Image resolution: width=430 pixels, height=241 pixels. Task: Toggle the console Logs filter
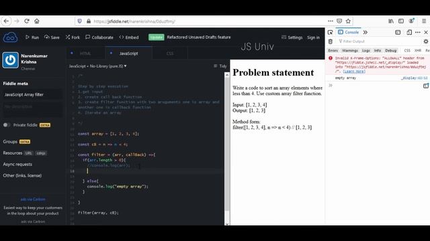click(x=365, y=51)
